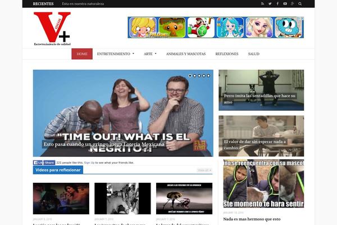Click the Mario game ad icon
337x225 pixels.
(201, 28)
